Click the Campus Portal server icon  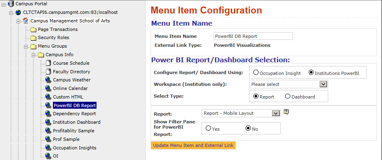click(x=11, y=4)
